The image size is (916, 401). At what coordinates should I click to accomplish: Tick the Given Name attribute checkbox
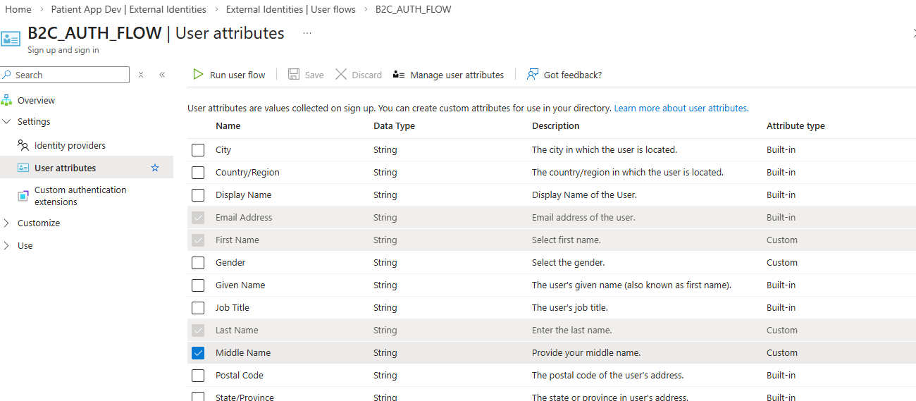click(198, 285)
